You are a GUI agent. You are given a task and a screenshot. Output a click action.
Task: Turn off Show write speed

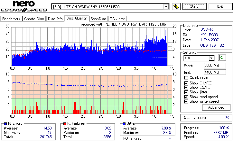tap(186, 101)
